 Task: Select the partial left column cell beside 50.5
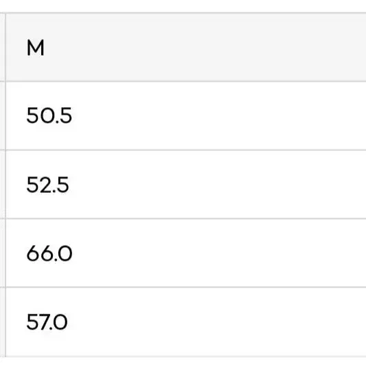2,116
